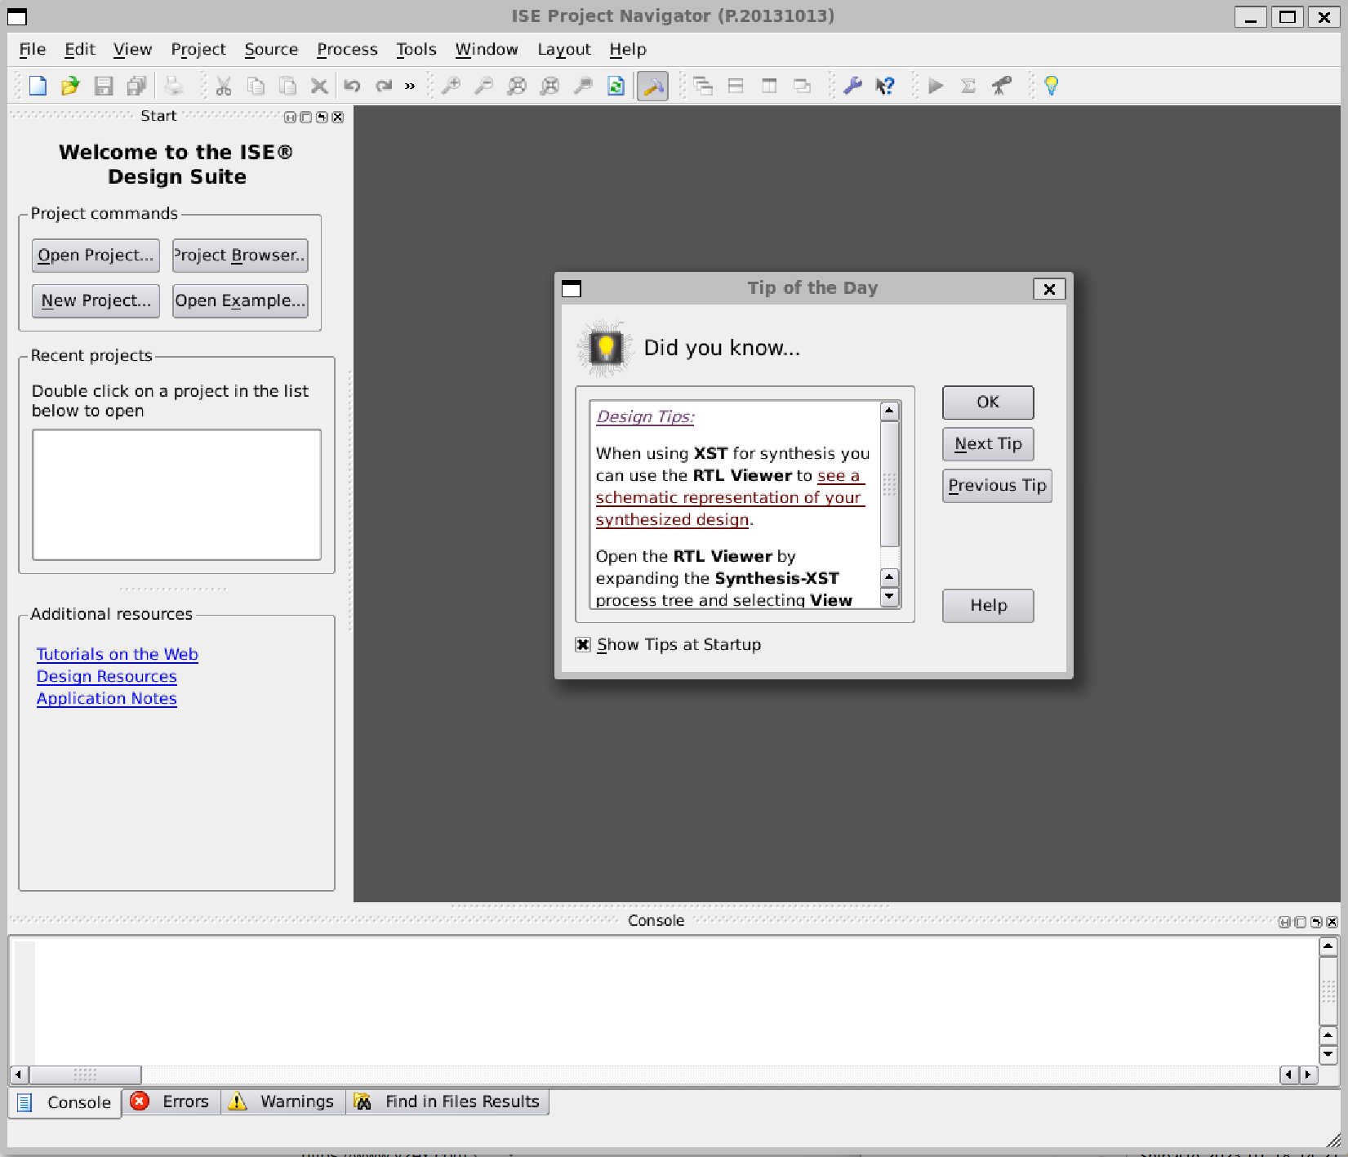
Task: Click the Paste toolbar icon
Action: coord(287,86)
